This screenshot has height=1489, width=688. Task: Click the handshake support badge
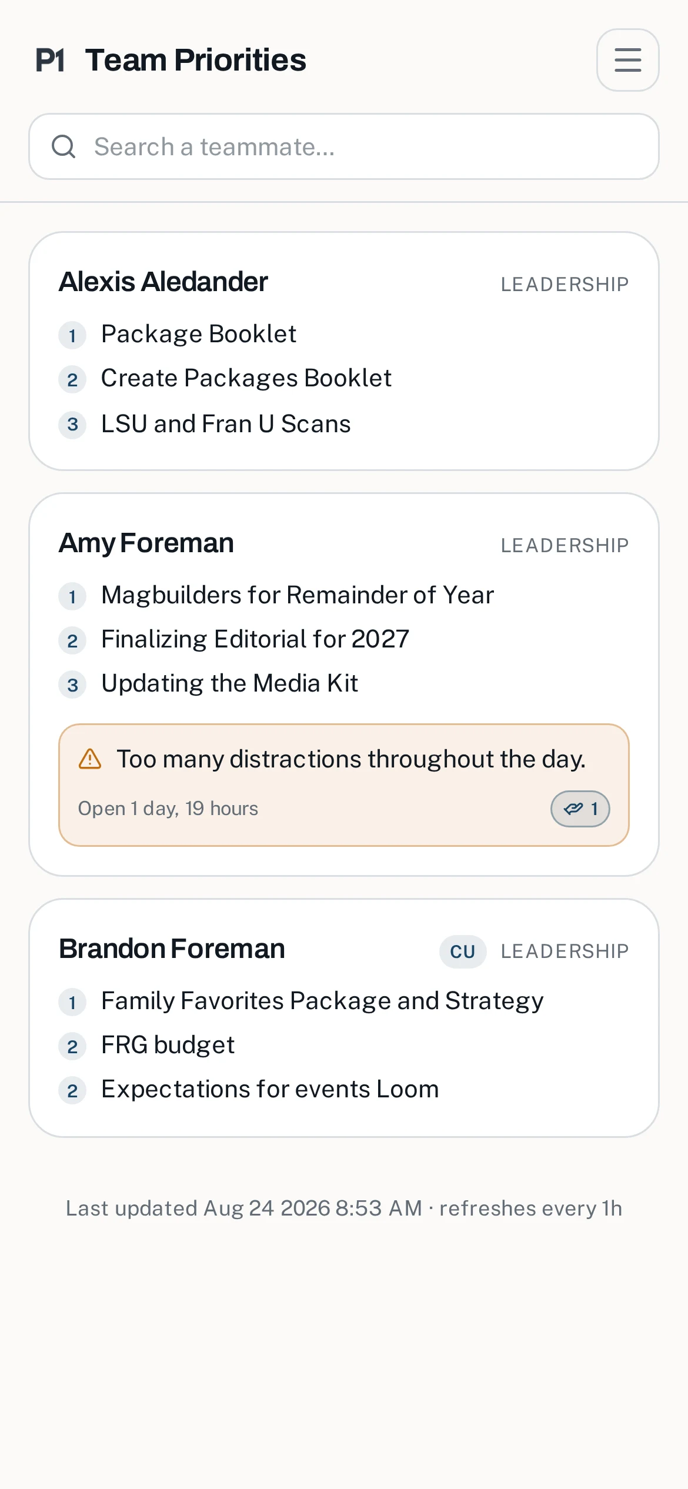(x=580, y=809)
